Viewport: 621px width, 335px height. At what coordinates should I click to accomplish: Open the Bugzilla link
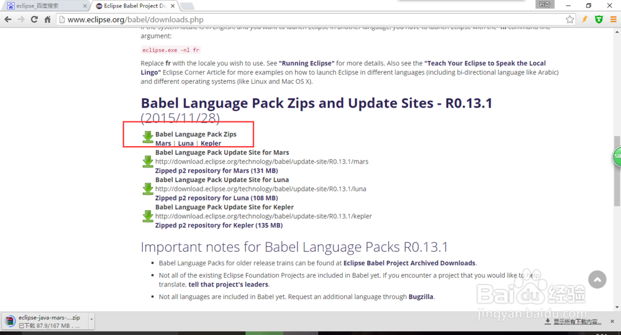pos(421,296)
